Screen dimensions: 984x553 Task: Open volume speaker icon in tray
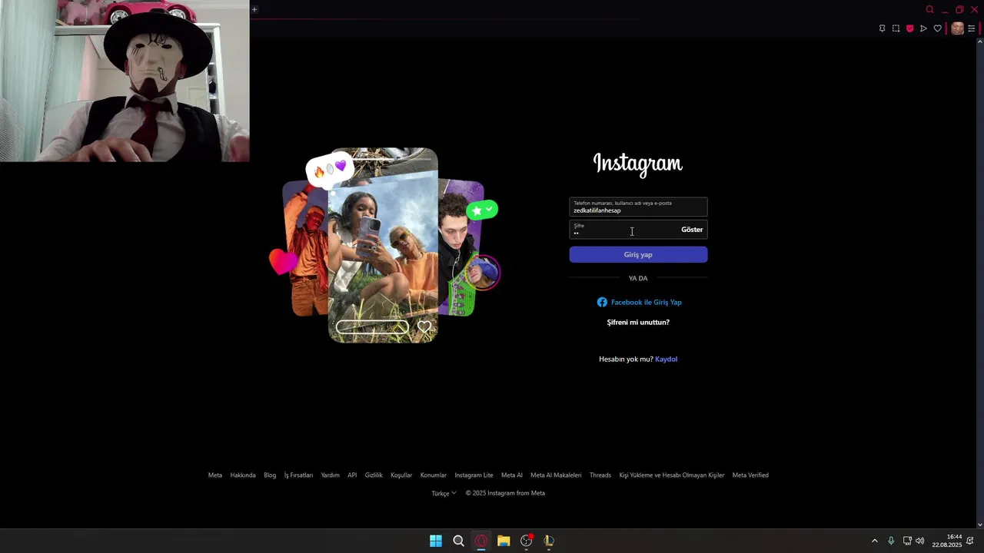click(x=920, y=541)
